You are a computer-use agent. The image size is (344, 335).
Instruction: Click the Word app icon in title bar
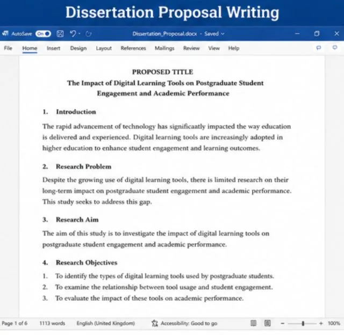point(5,33)
